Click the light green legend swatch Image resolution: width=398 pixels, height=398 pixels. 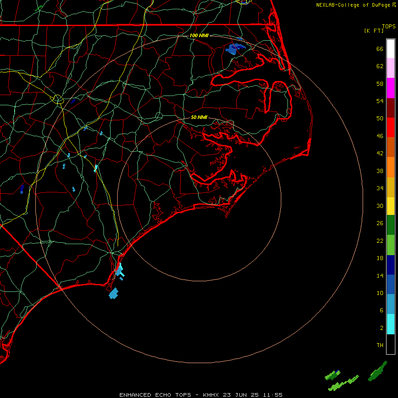(390, 245)
